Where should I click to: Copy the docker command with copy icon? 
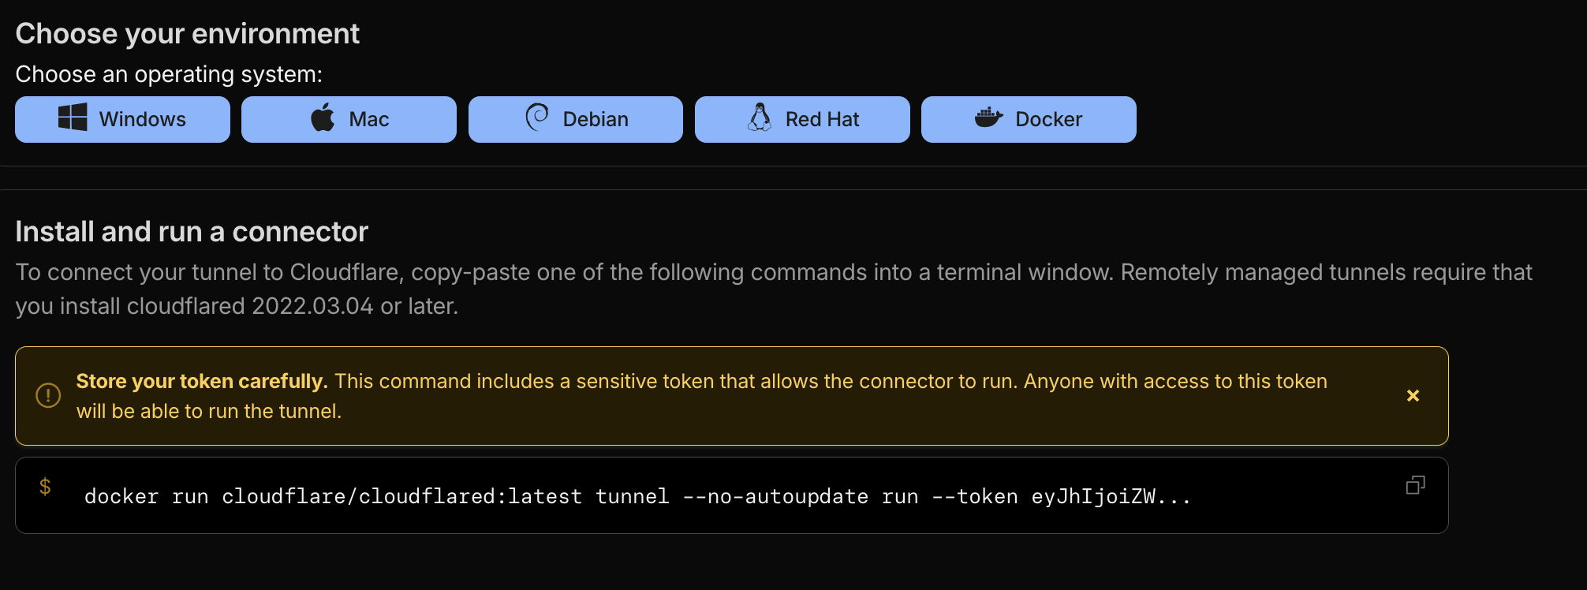click(1415, 485)
